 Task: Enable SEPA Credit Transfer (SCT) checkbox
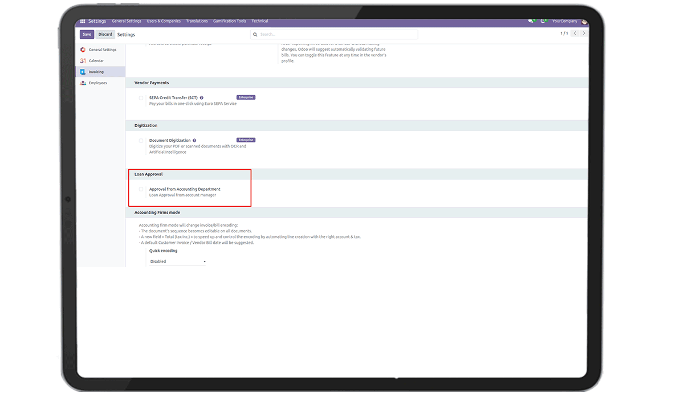[141, 98]
